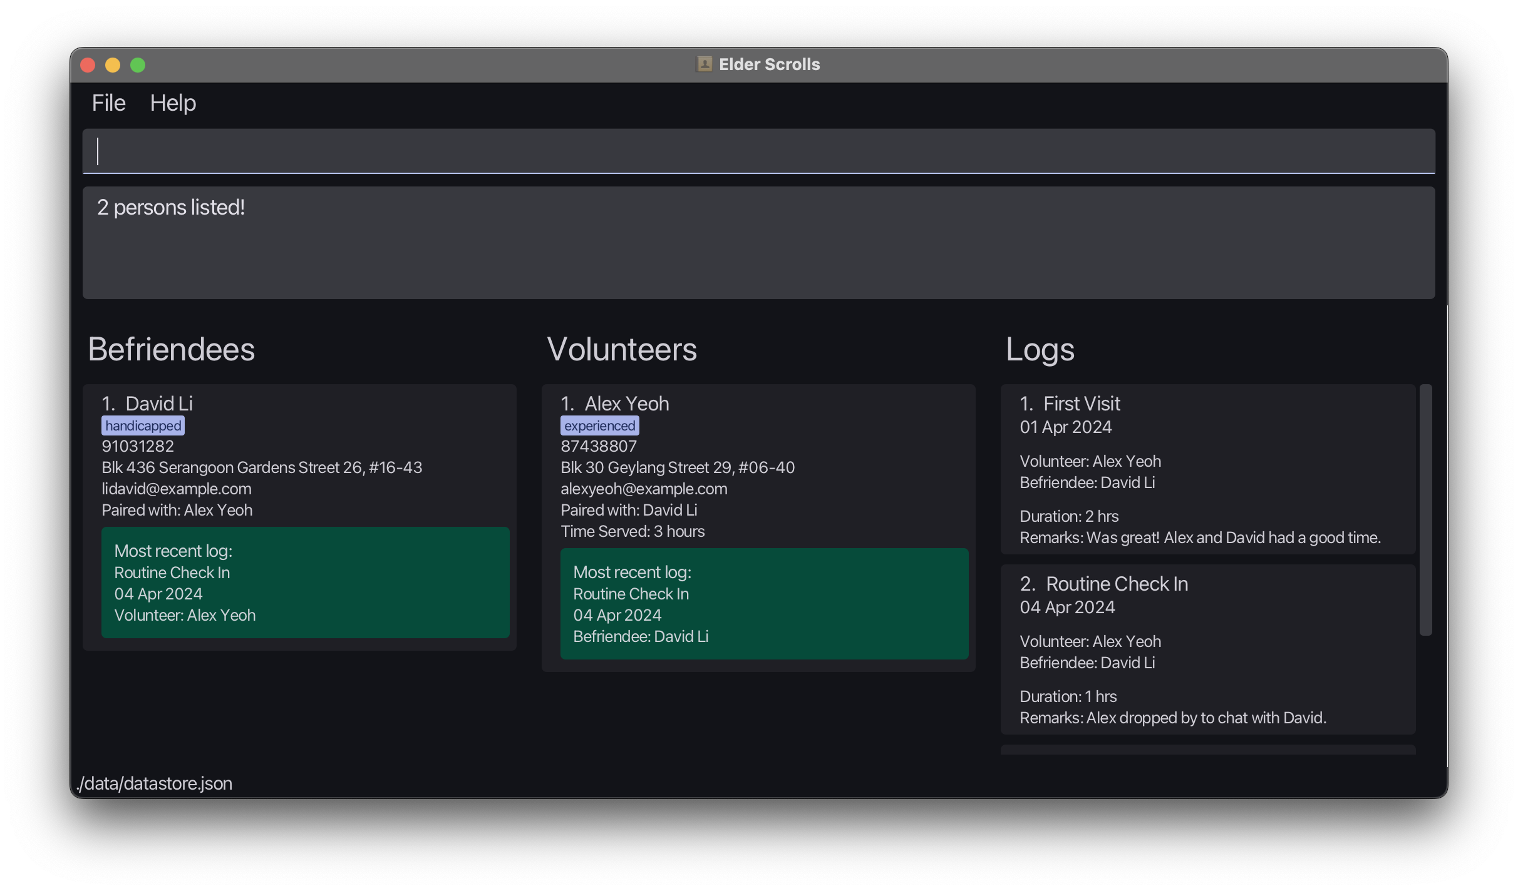1518x891 pixels.
Task: Click 'Duration: 2 hrs' text
Action: pos(1069,516)
